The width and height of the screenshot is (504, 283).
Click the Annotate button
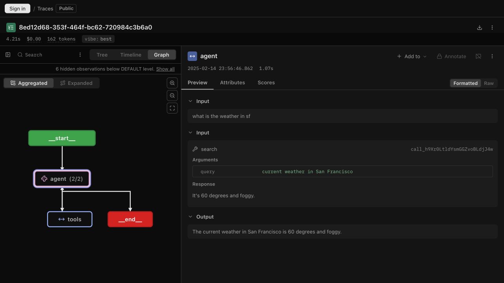[451, 56]
